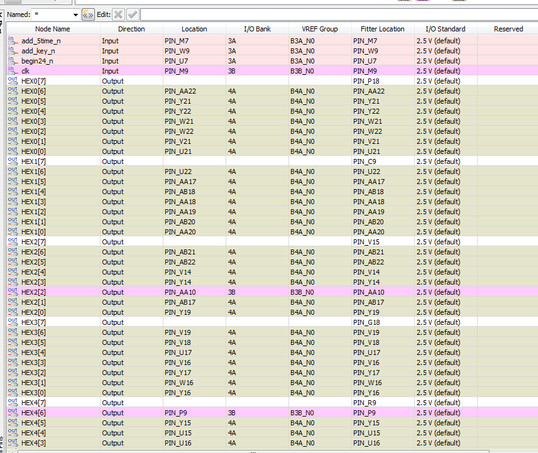
Task: Click the Fitter Location column header
Action: pos(382,29)
